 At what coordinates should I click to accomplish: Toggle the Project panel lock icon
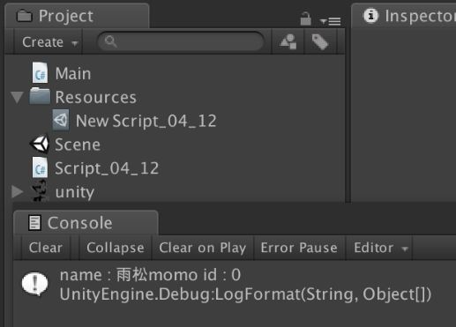[306, 19]
